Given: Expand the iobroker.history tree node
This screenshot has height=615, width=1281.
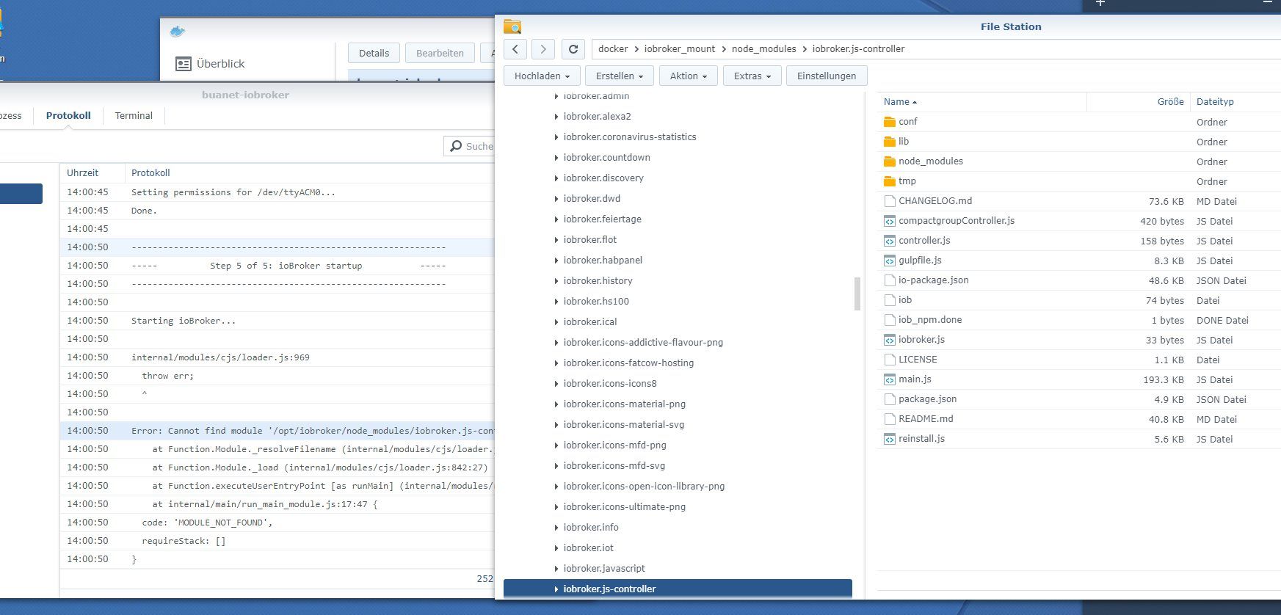Looking at the screenshot, I should [556, 281].
